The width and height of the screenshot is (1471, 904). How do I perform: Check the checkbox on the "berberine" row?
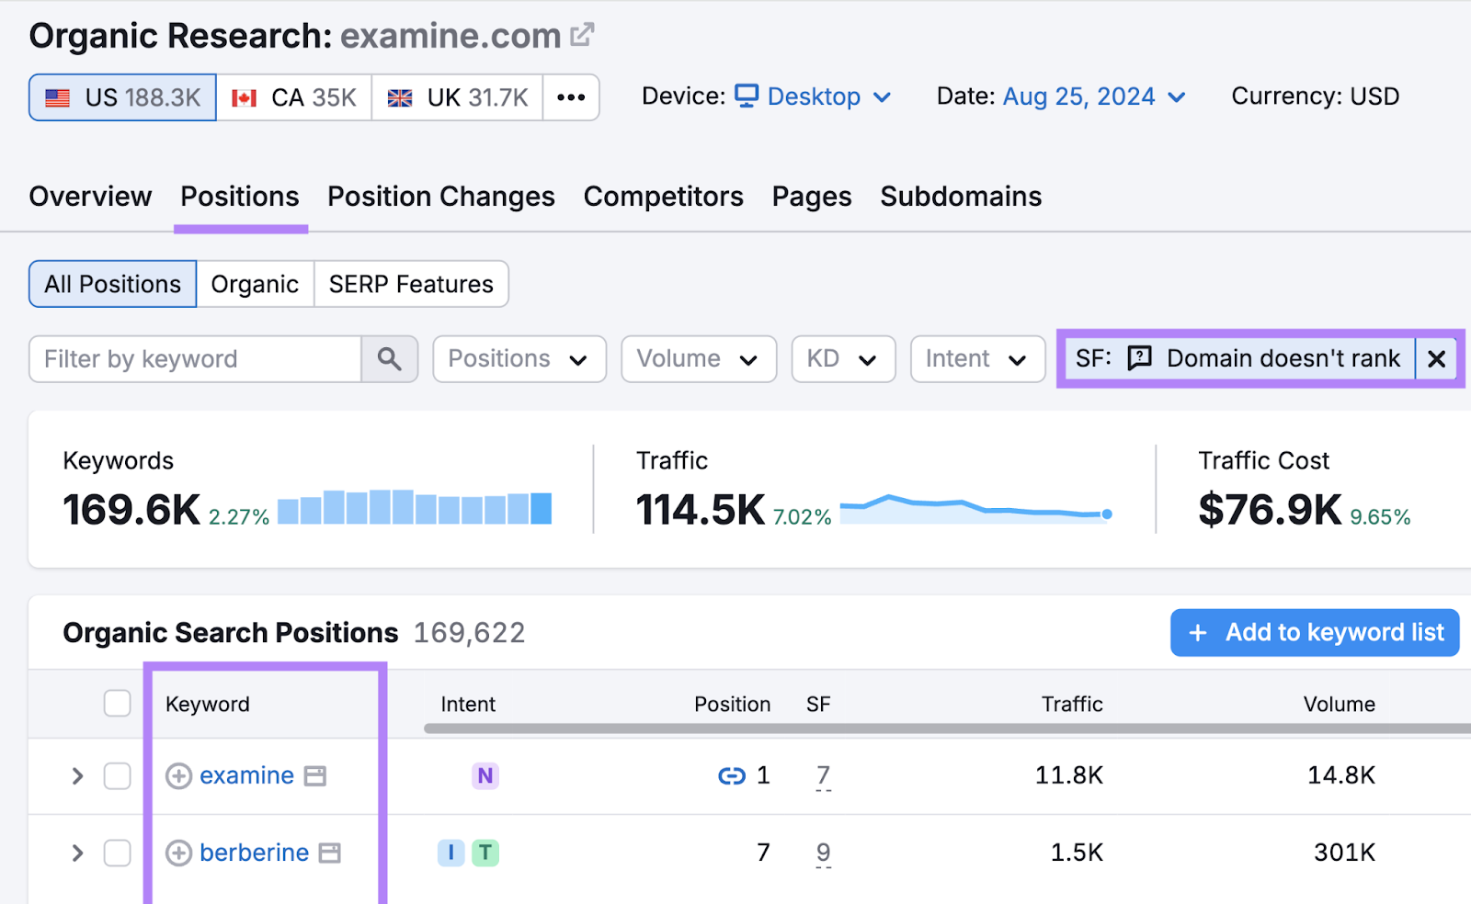(x=117, y=853)
